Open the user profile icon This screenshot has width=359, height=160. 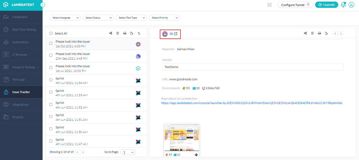coord(351,5)
